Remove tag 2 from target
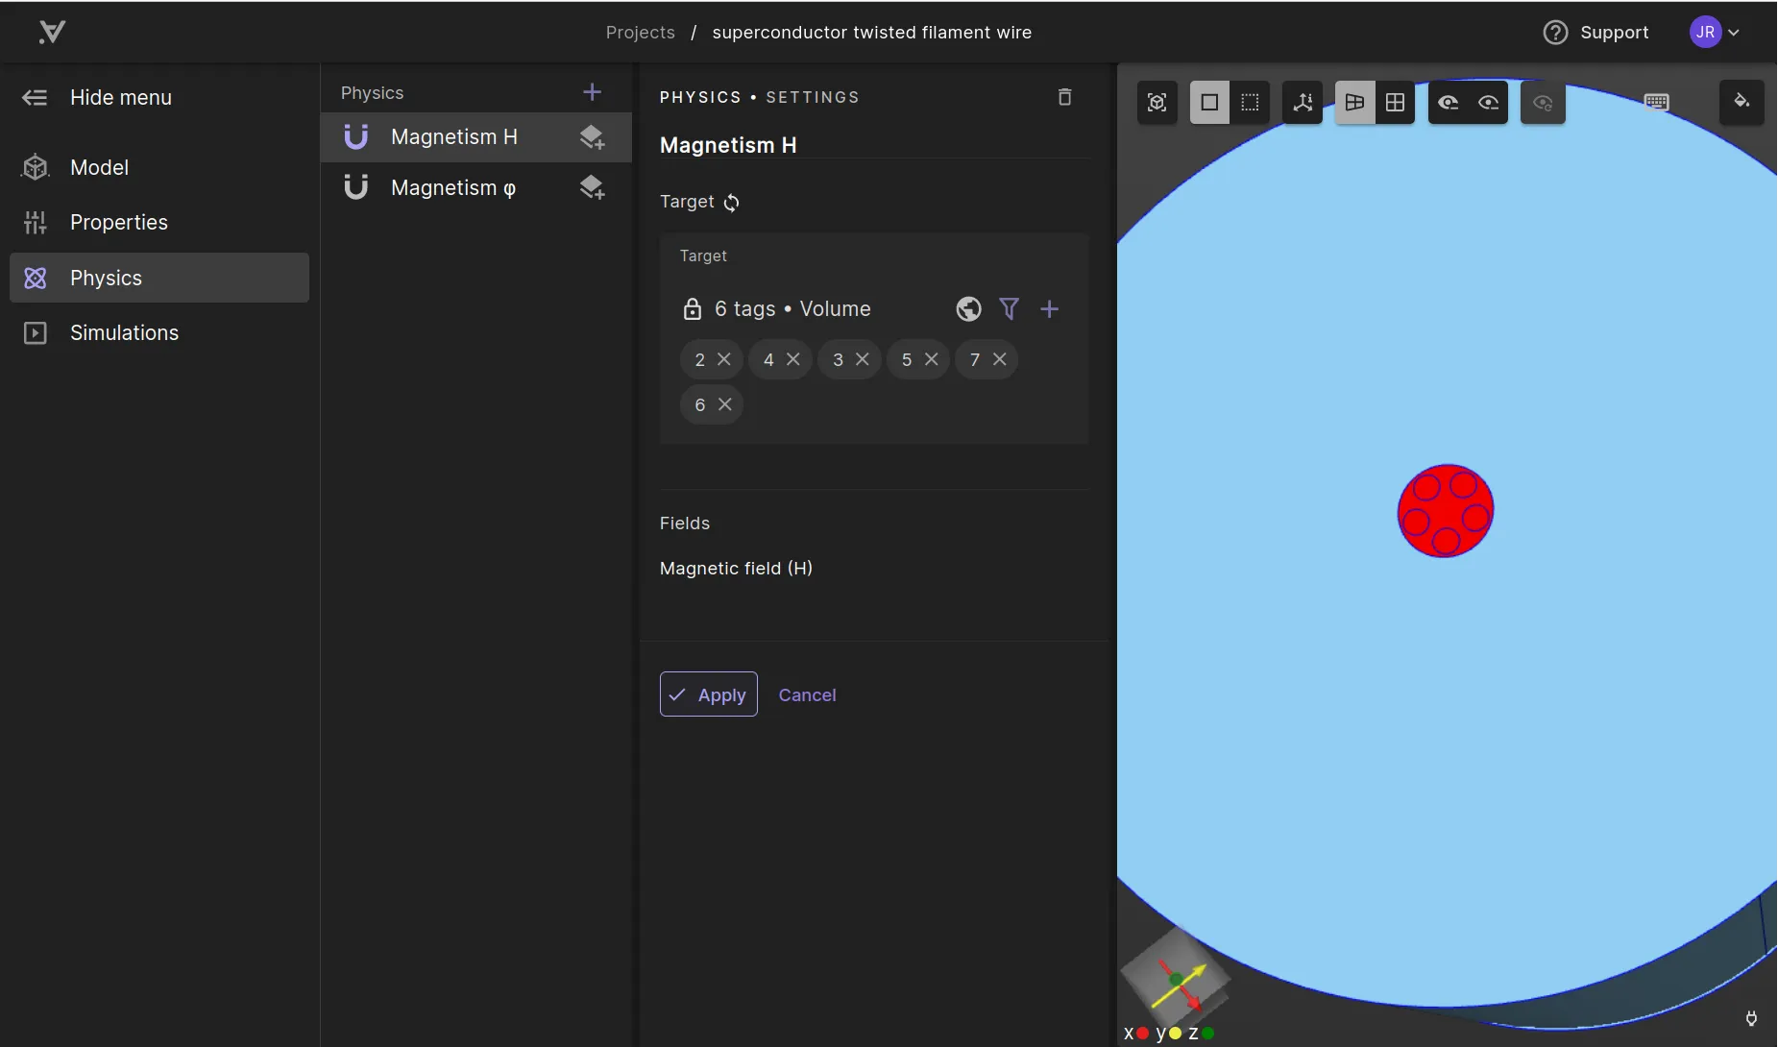This screenshot has height=1047, width=1778. pos(724,359)
